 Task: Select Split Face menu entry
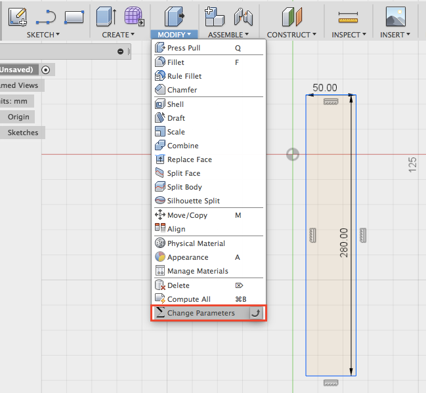click(x=209, y=173)
